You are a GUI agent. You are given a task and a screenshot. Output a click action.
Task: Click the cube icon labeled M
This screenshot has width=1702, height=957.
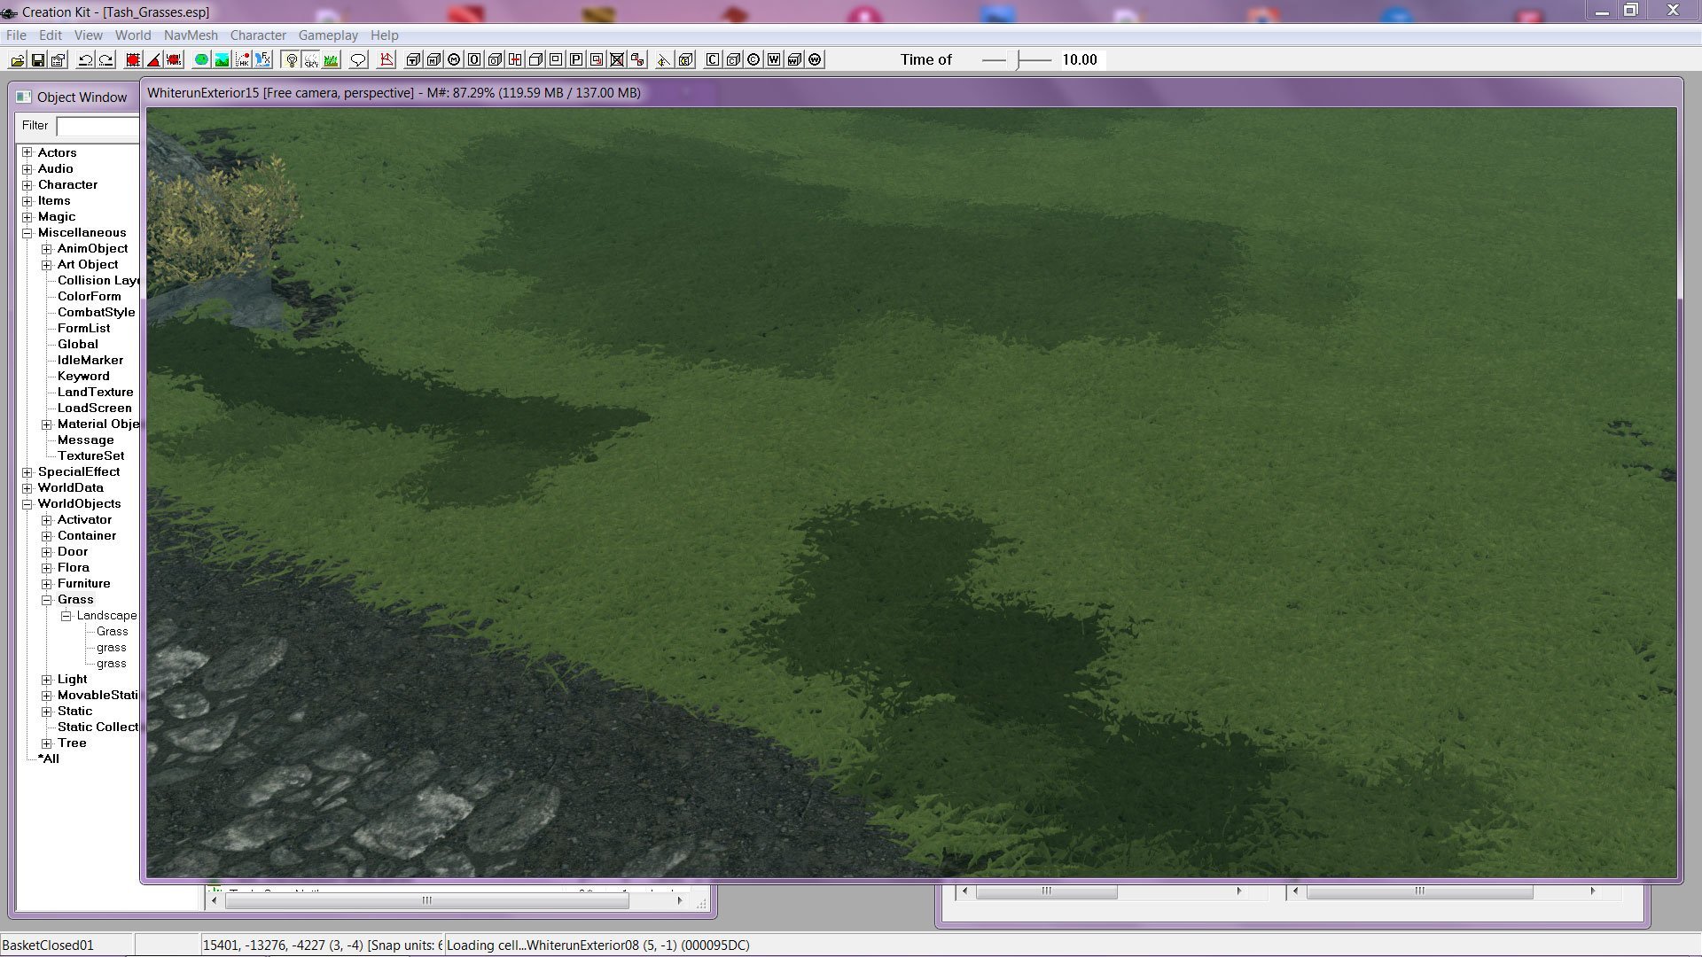433,59
